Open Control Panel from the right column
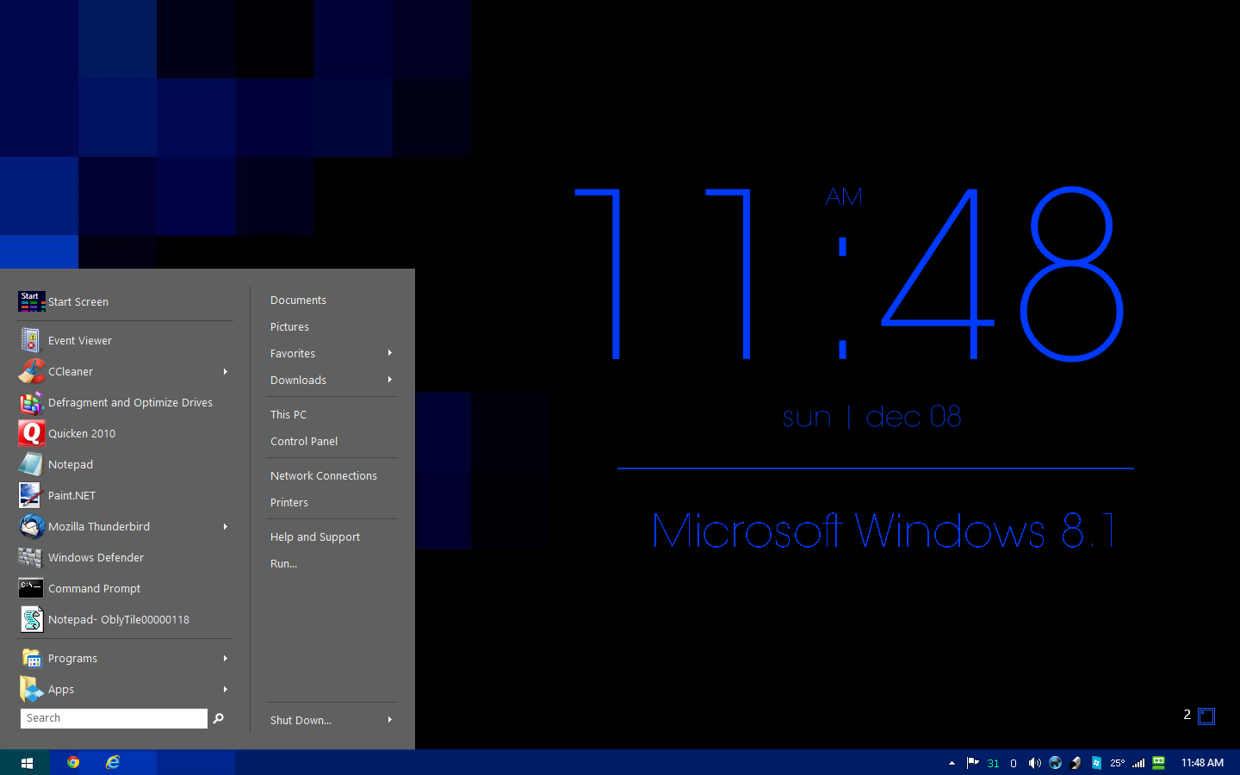Viewport: 1240px width, 775px height. 304,442
